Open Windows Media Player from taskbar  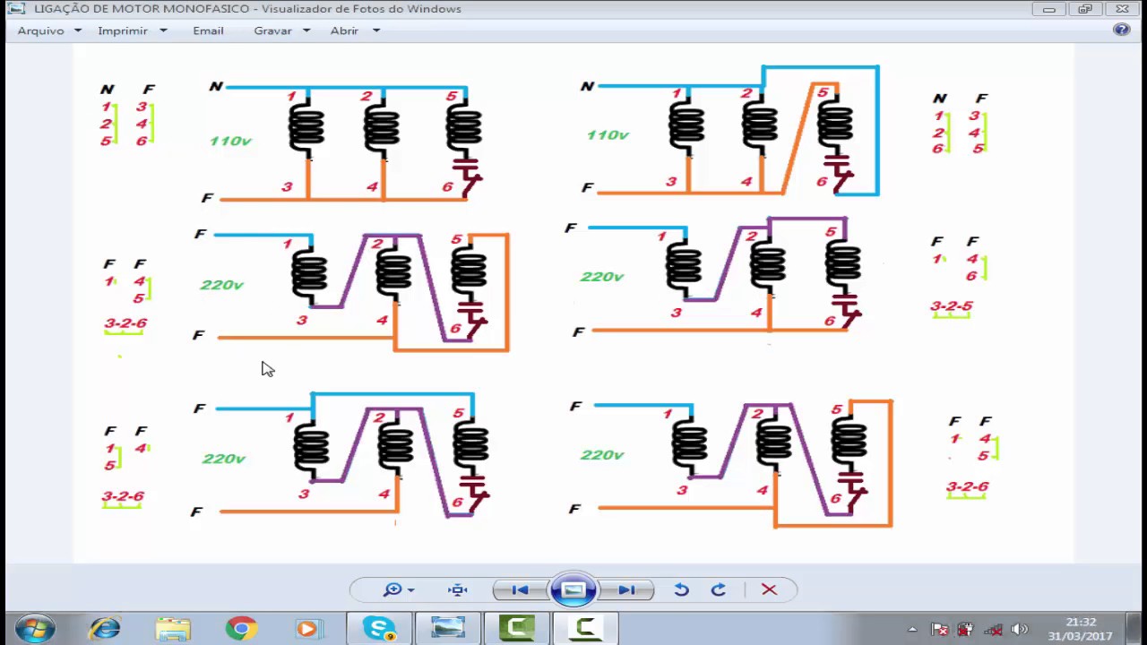tap(308, 628)
